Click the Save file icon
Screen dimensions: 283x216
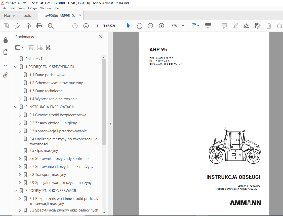[6, 26]
